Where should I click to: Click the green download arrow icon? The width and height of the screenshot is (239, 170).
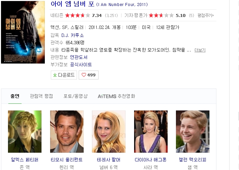[55, 75]
